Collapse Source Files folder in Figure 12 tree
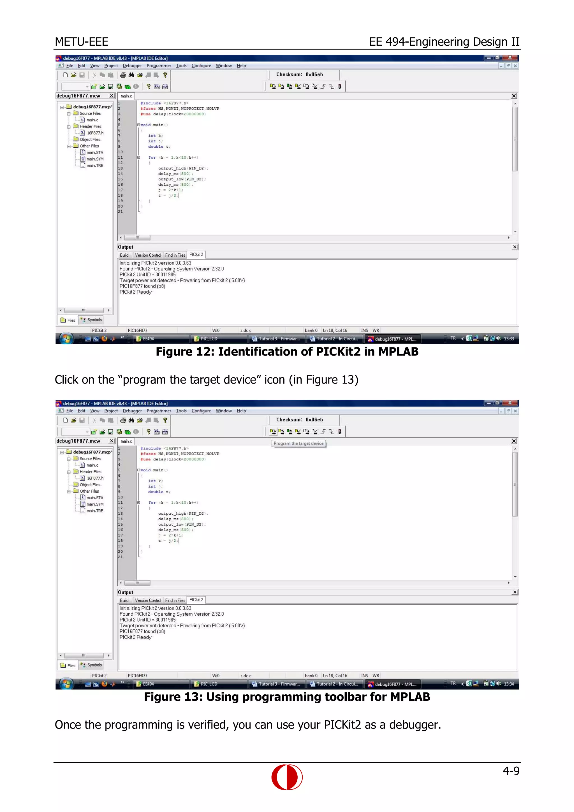The image size is (574, 812). [x=69, y=113]
